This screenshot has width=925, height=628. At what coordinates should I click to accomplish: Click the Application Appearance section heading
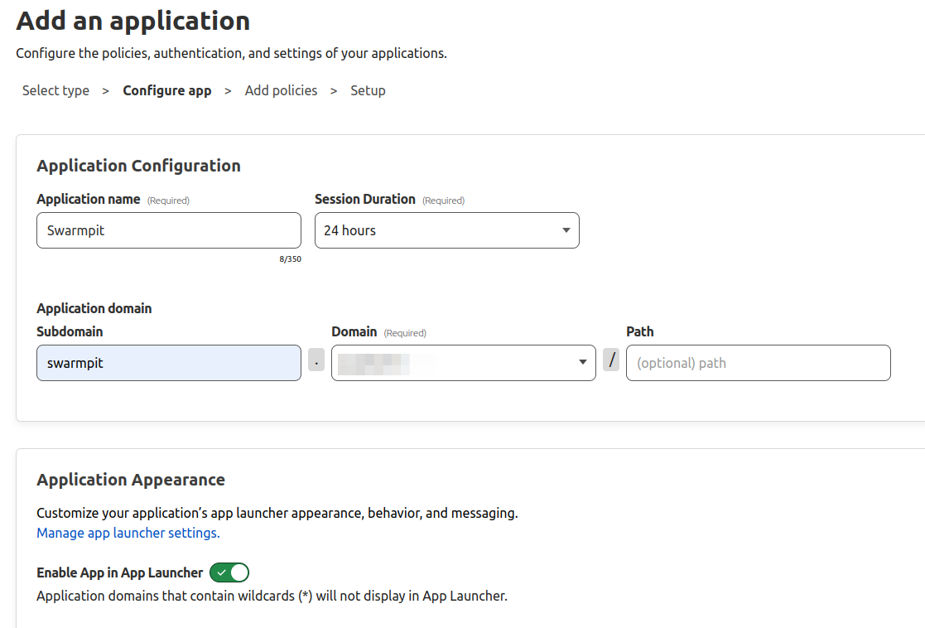tap(131, 480)
